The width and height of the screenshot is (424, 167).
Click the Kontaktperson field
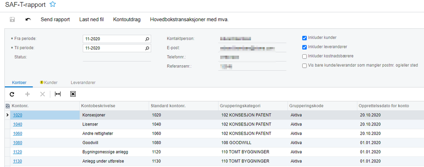pos(252,39)
